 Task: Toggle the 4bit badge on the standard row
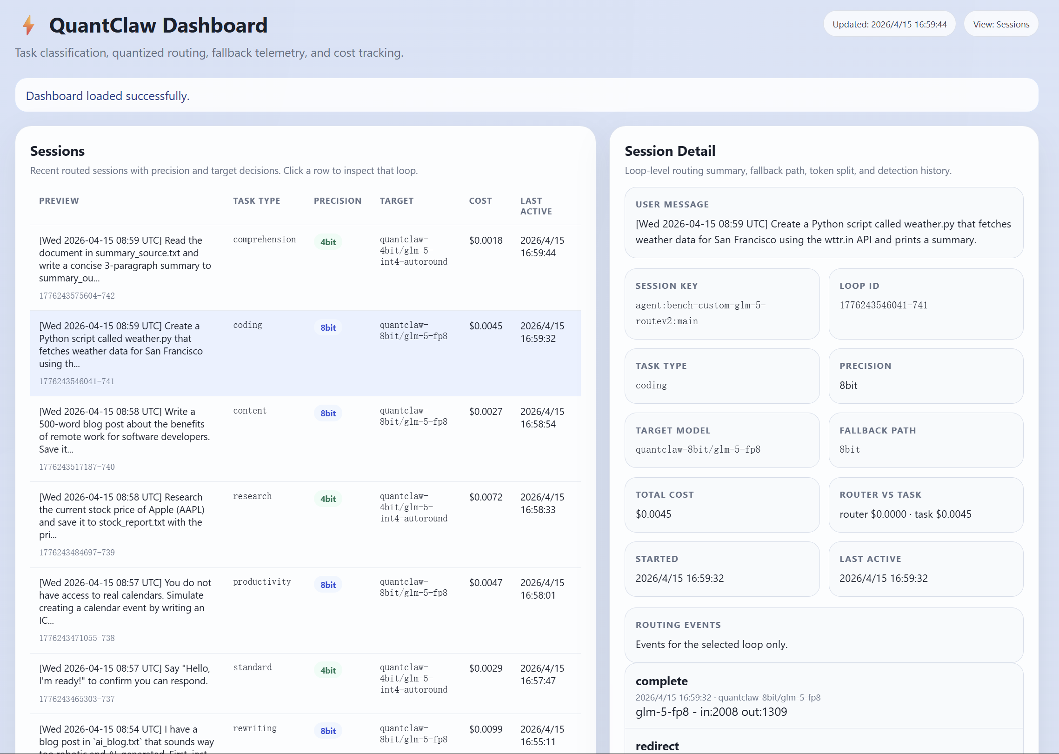click(x=328, y=670)
